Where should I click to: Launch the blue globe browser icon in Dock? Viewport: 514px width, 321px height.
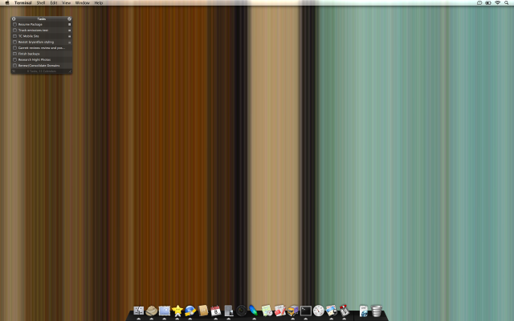[190, 311]
